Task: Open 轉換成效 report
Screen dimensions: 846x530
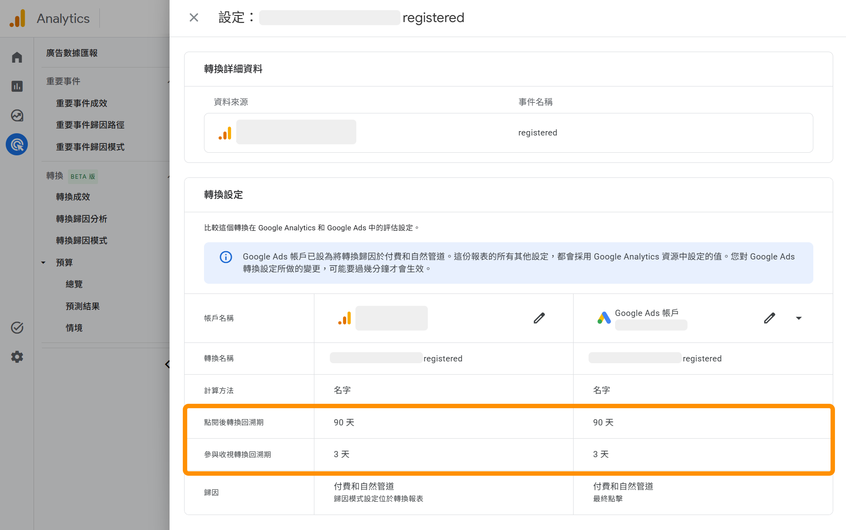Action: 73,197
